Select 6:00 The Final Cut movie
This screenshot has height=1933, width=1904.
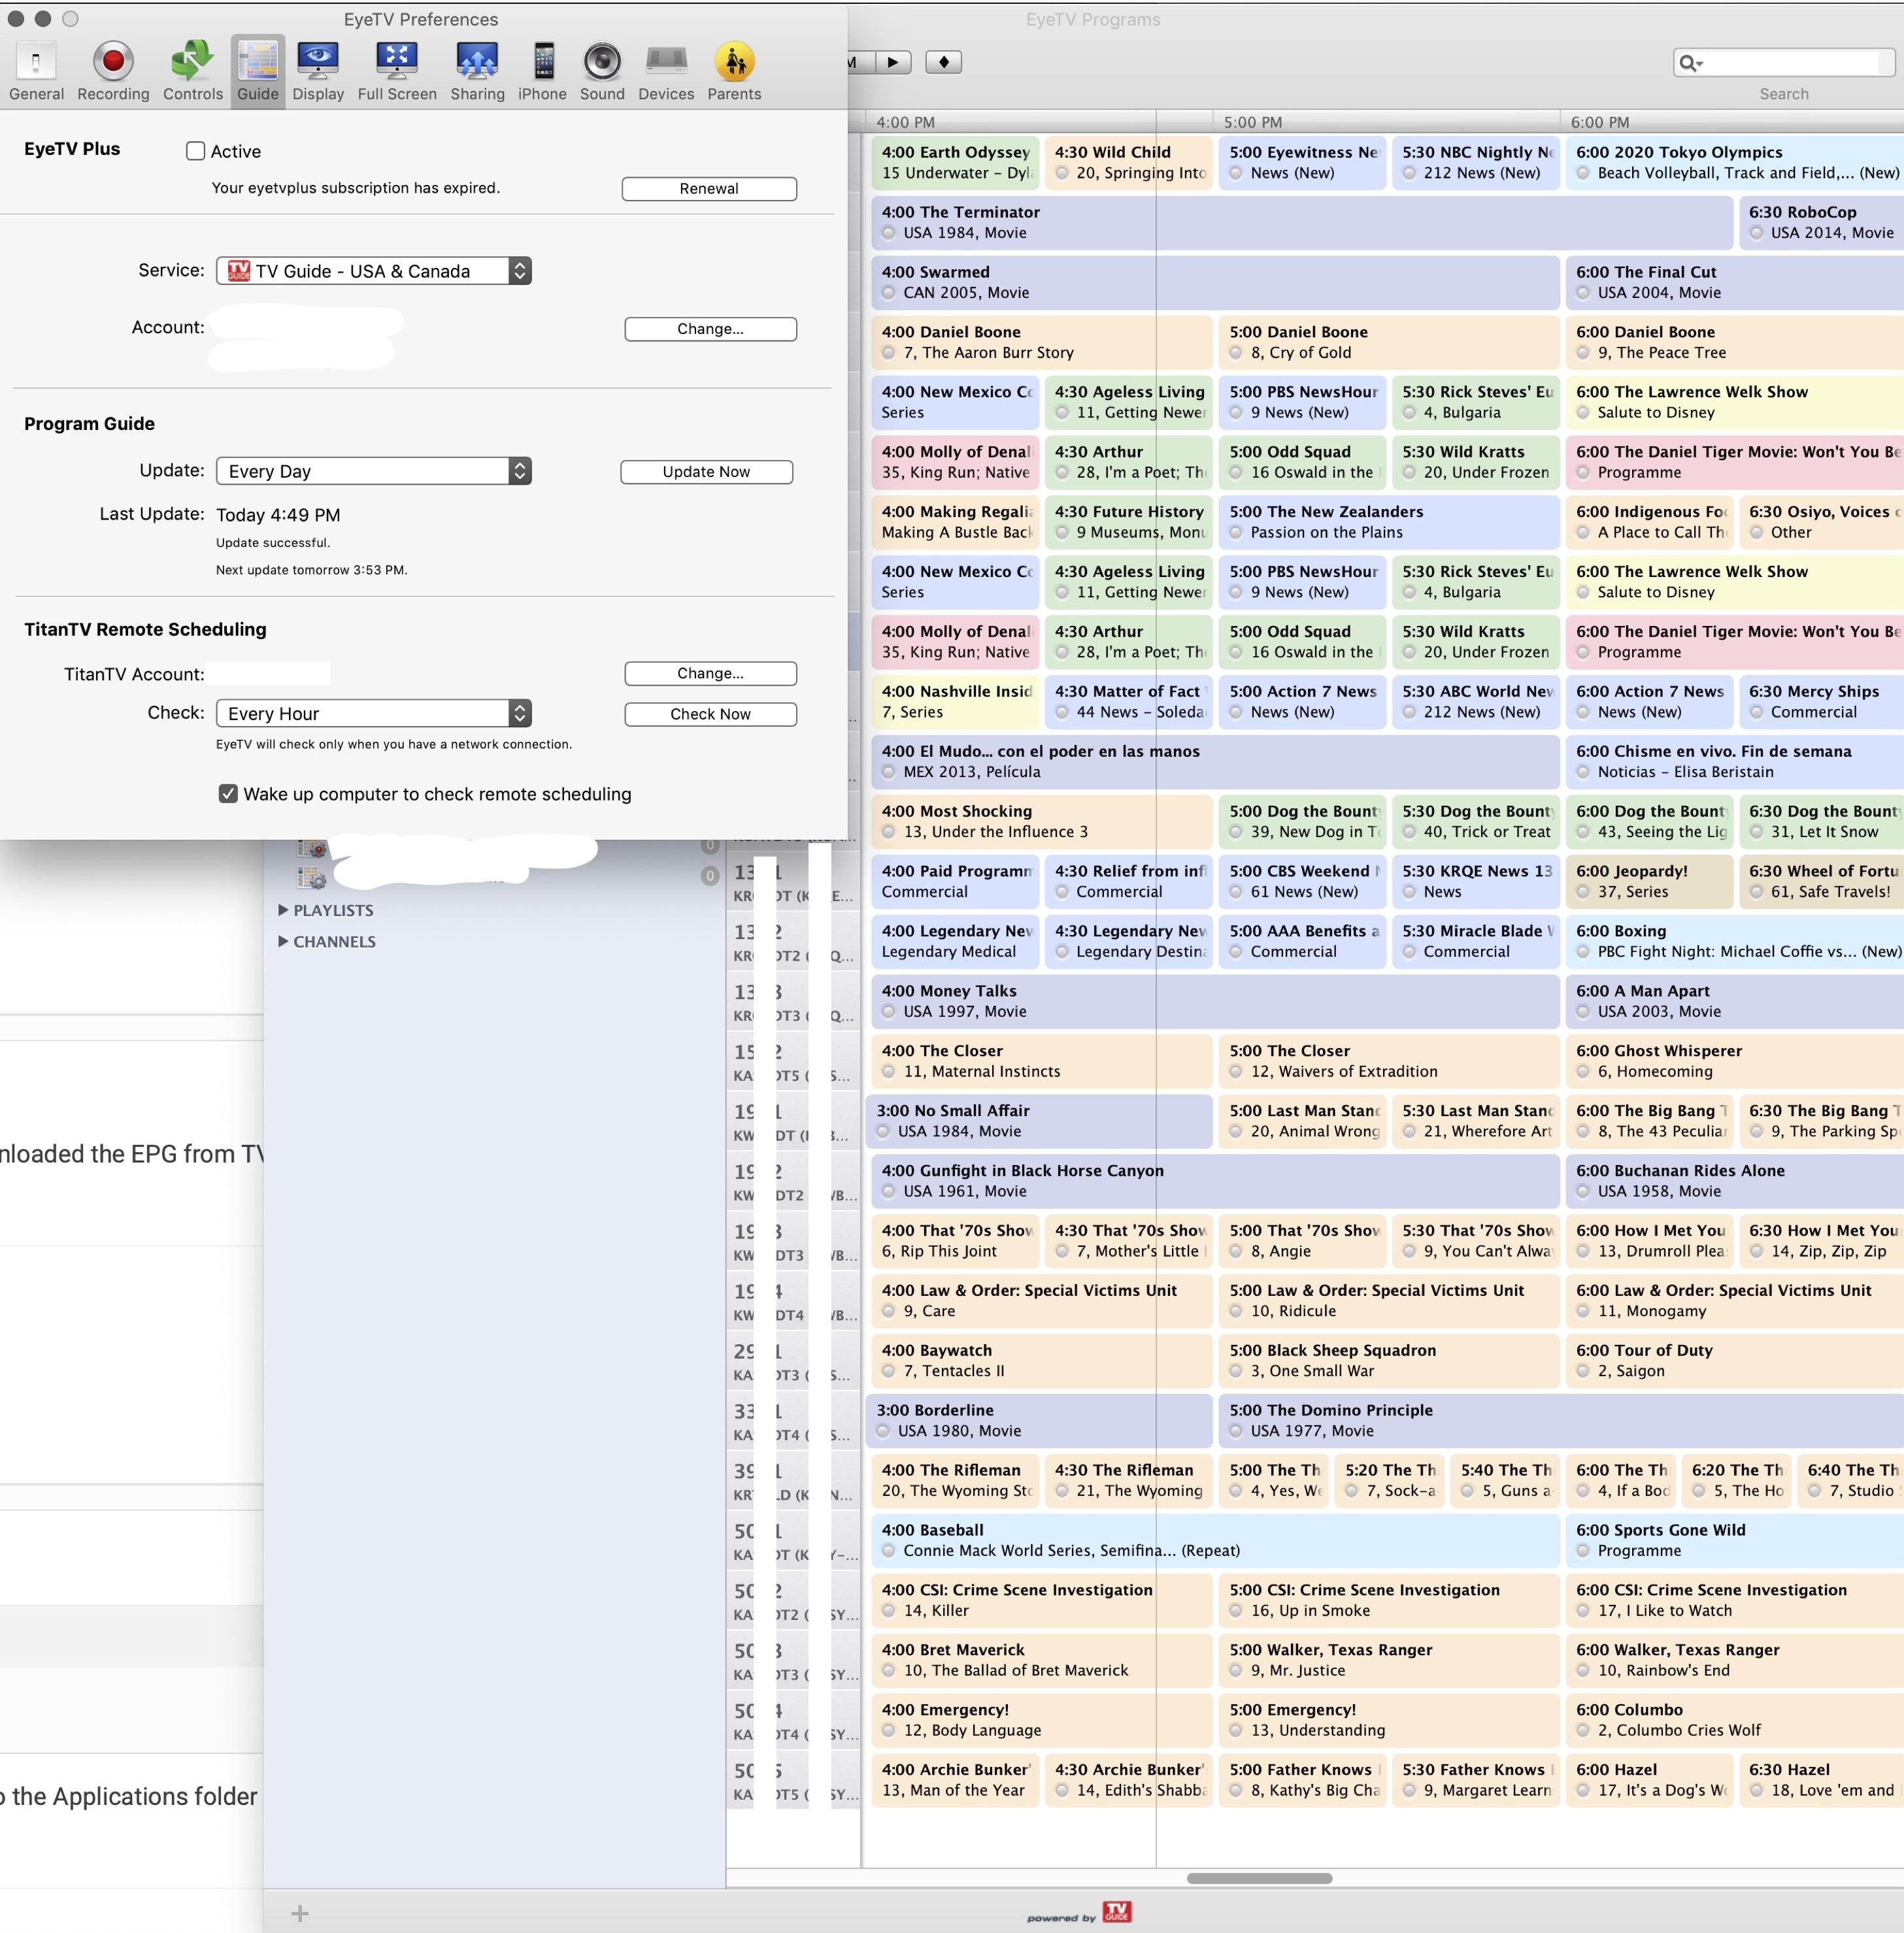(1736, 283)
